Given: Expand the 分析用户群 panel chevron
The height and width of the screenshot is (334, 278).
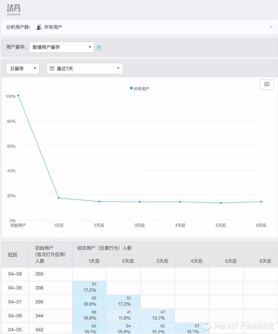Looking at the screenshot, I should [271, 27].
